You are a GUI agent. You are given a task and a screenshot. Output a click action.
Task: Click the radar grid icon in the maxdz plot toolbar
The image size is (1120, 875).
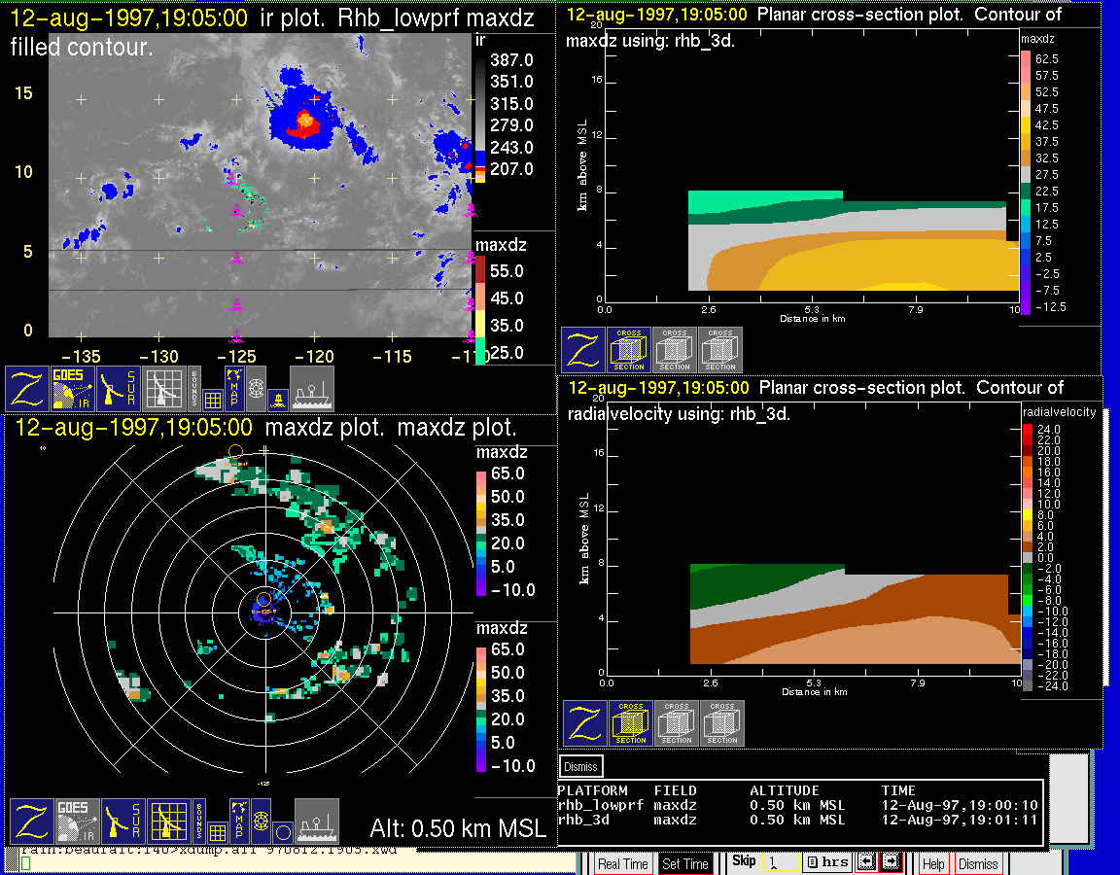point(169,822)
